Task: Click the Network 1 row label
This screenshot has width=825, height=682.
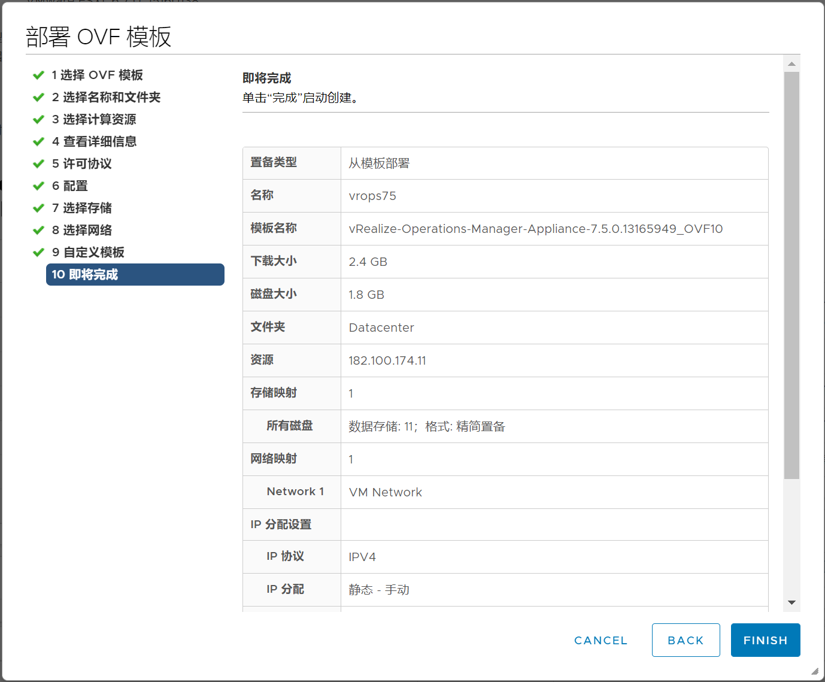Action: pos(295,492)
